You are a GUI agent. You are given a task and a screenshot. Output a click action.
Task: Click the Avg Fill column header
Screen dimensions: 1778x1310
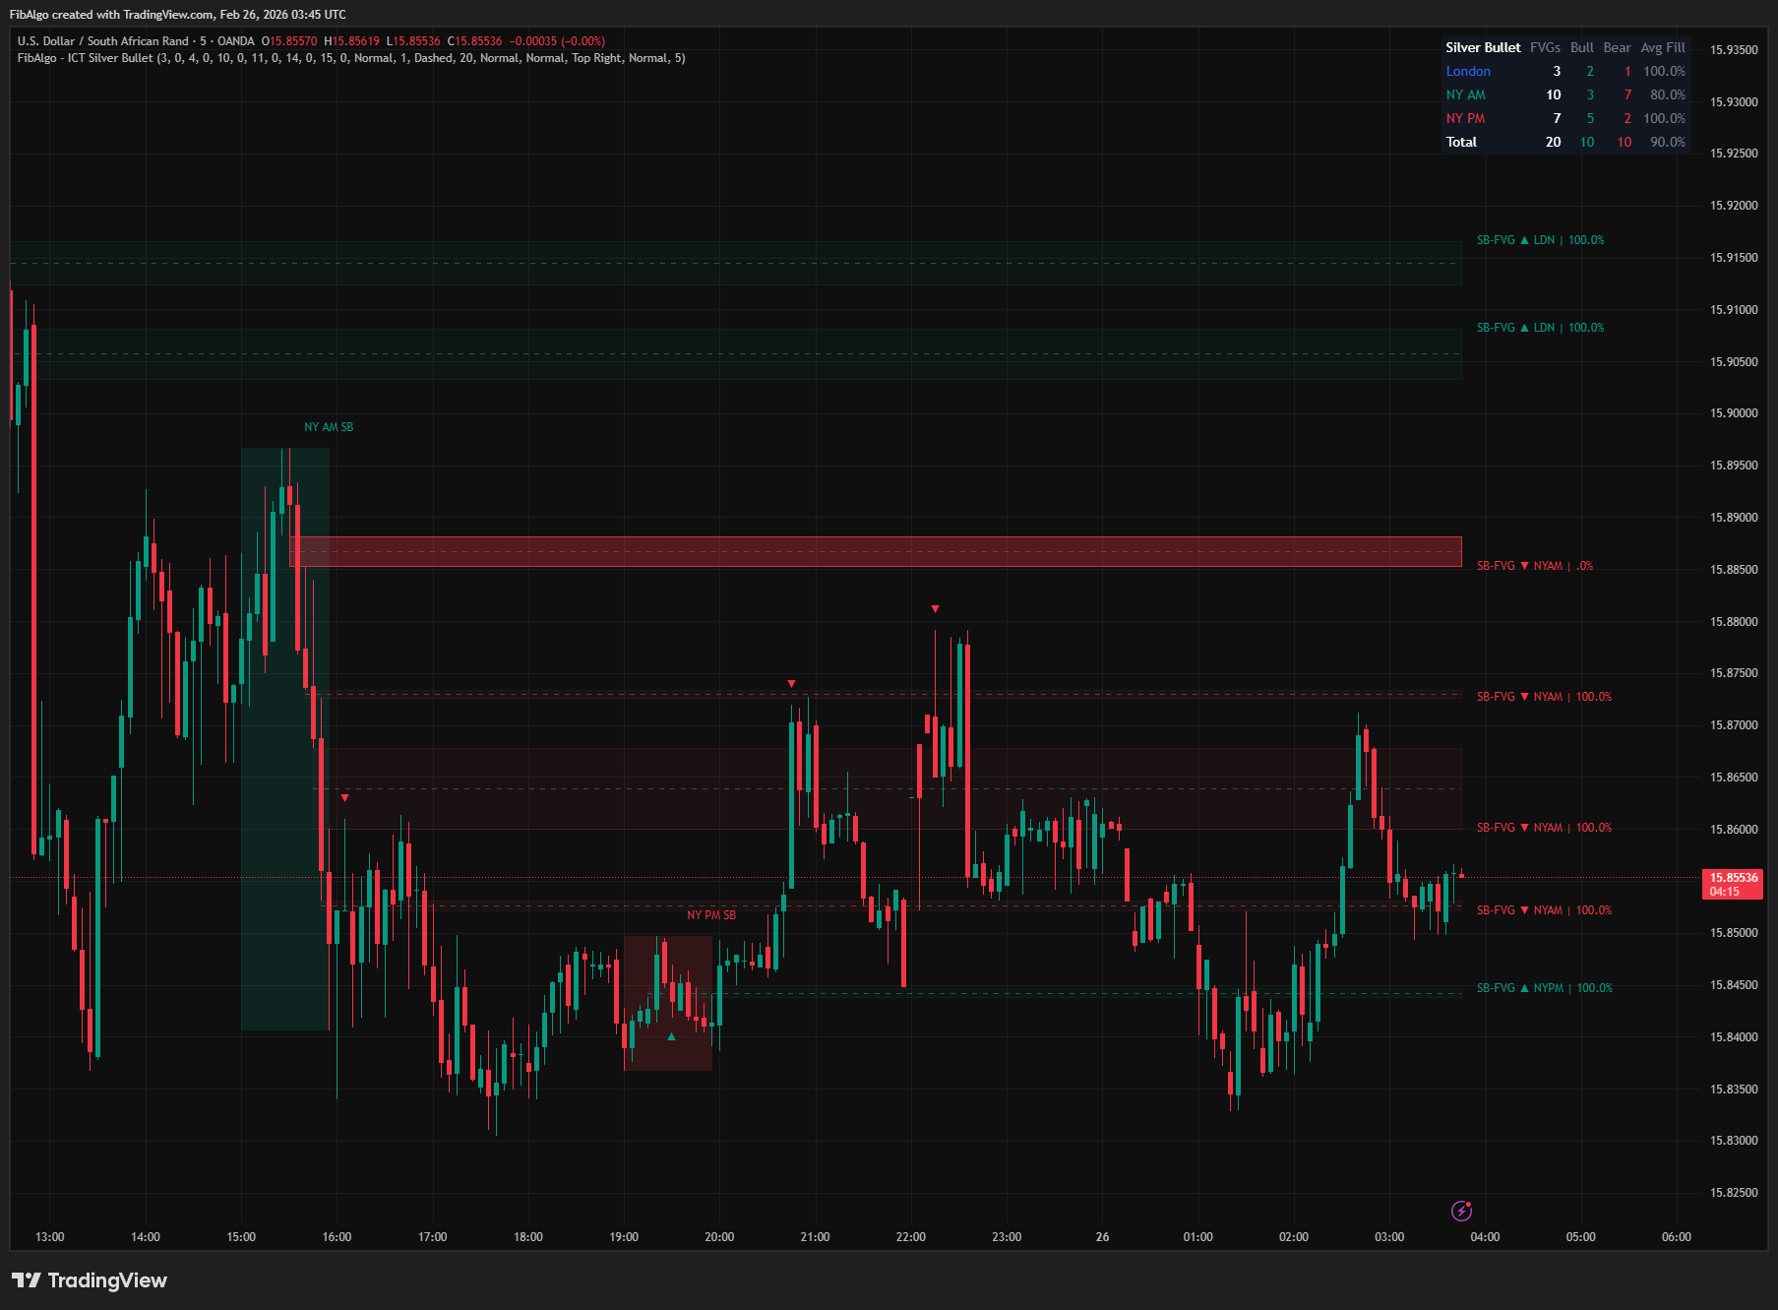tap(1663, 47)
